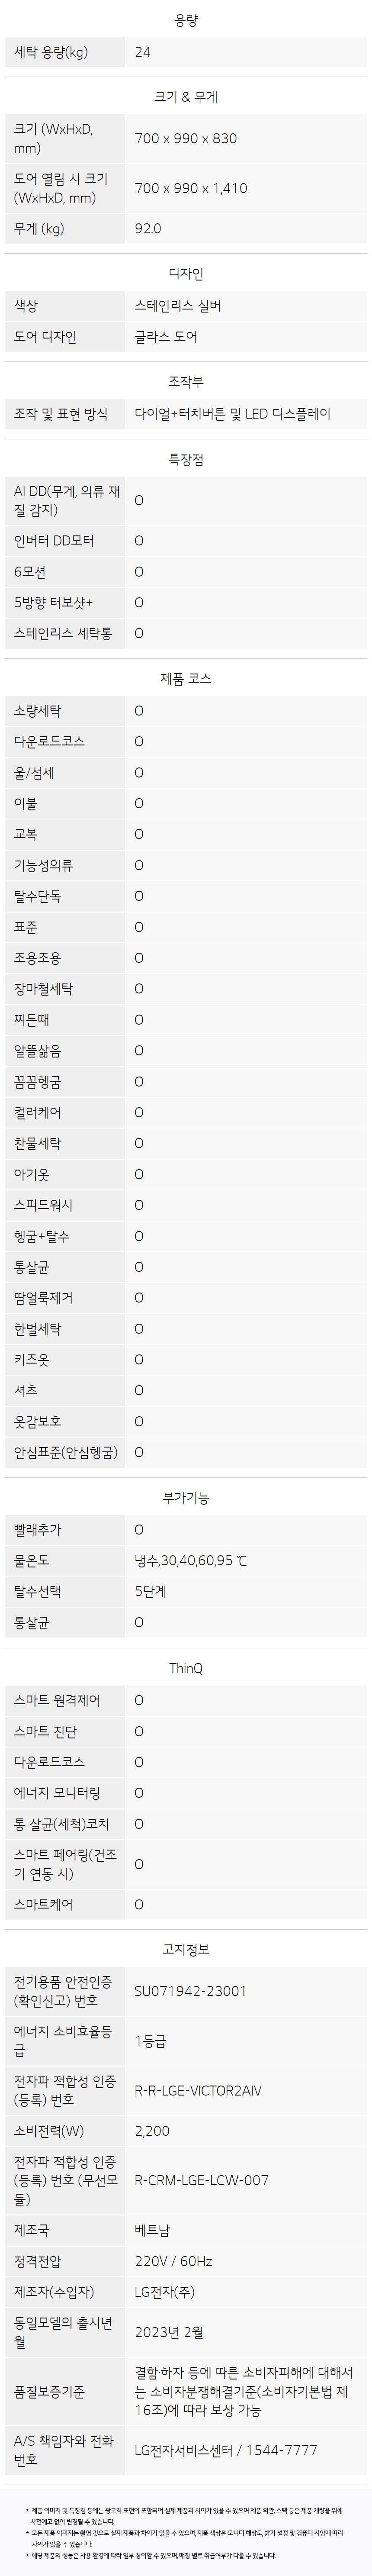Select the 스피드워시 course row
The height and width of the screenshot is (2576, 372).
(186, 1205)
